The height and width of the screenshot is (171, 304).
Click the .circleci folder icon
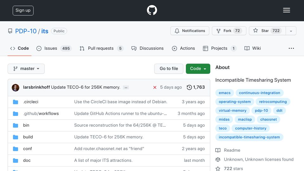click(16, 102)
